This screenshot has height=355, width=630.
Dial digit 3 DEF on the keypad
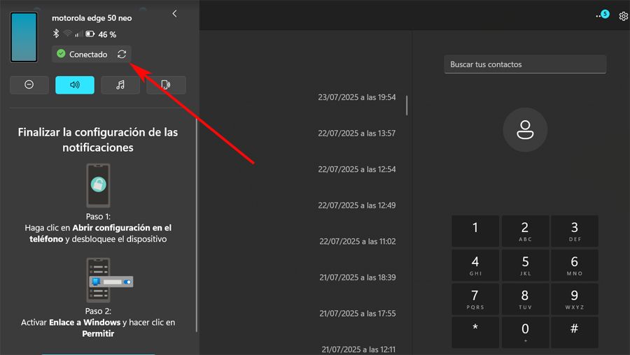pos(575,231)
